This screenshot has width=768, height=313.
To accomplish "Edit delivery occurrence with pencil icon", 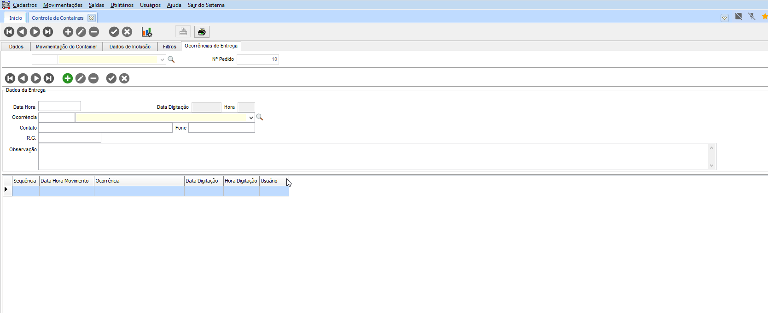I will click(81, 78).
